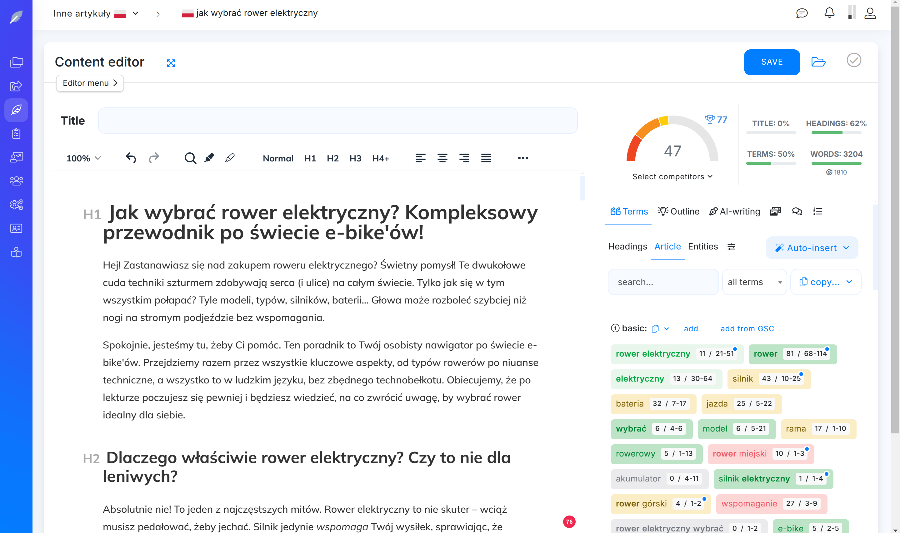The height and width of the screenshot is (533, 900).
Task: Click into the Title input field
Action: (337, 121)
